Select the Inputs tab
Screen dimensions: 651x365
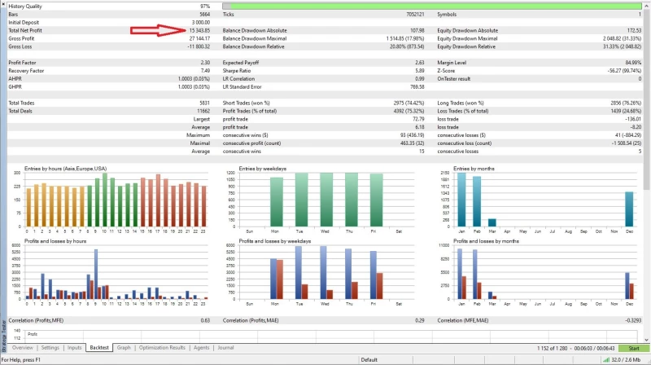point(74,348)
